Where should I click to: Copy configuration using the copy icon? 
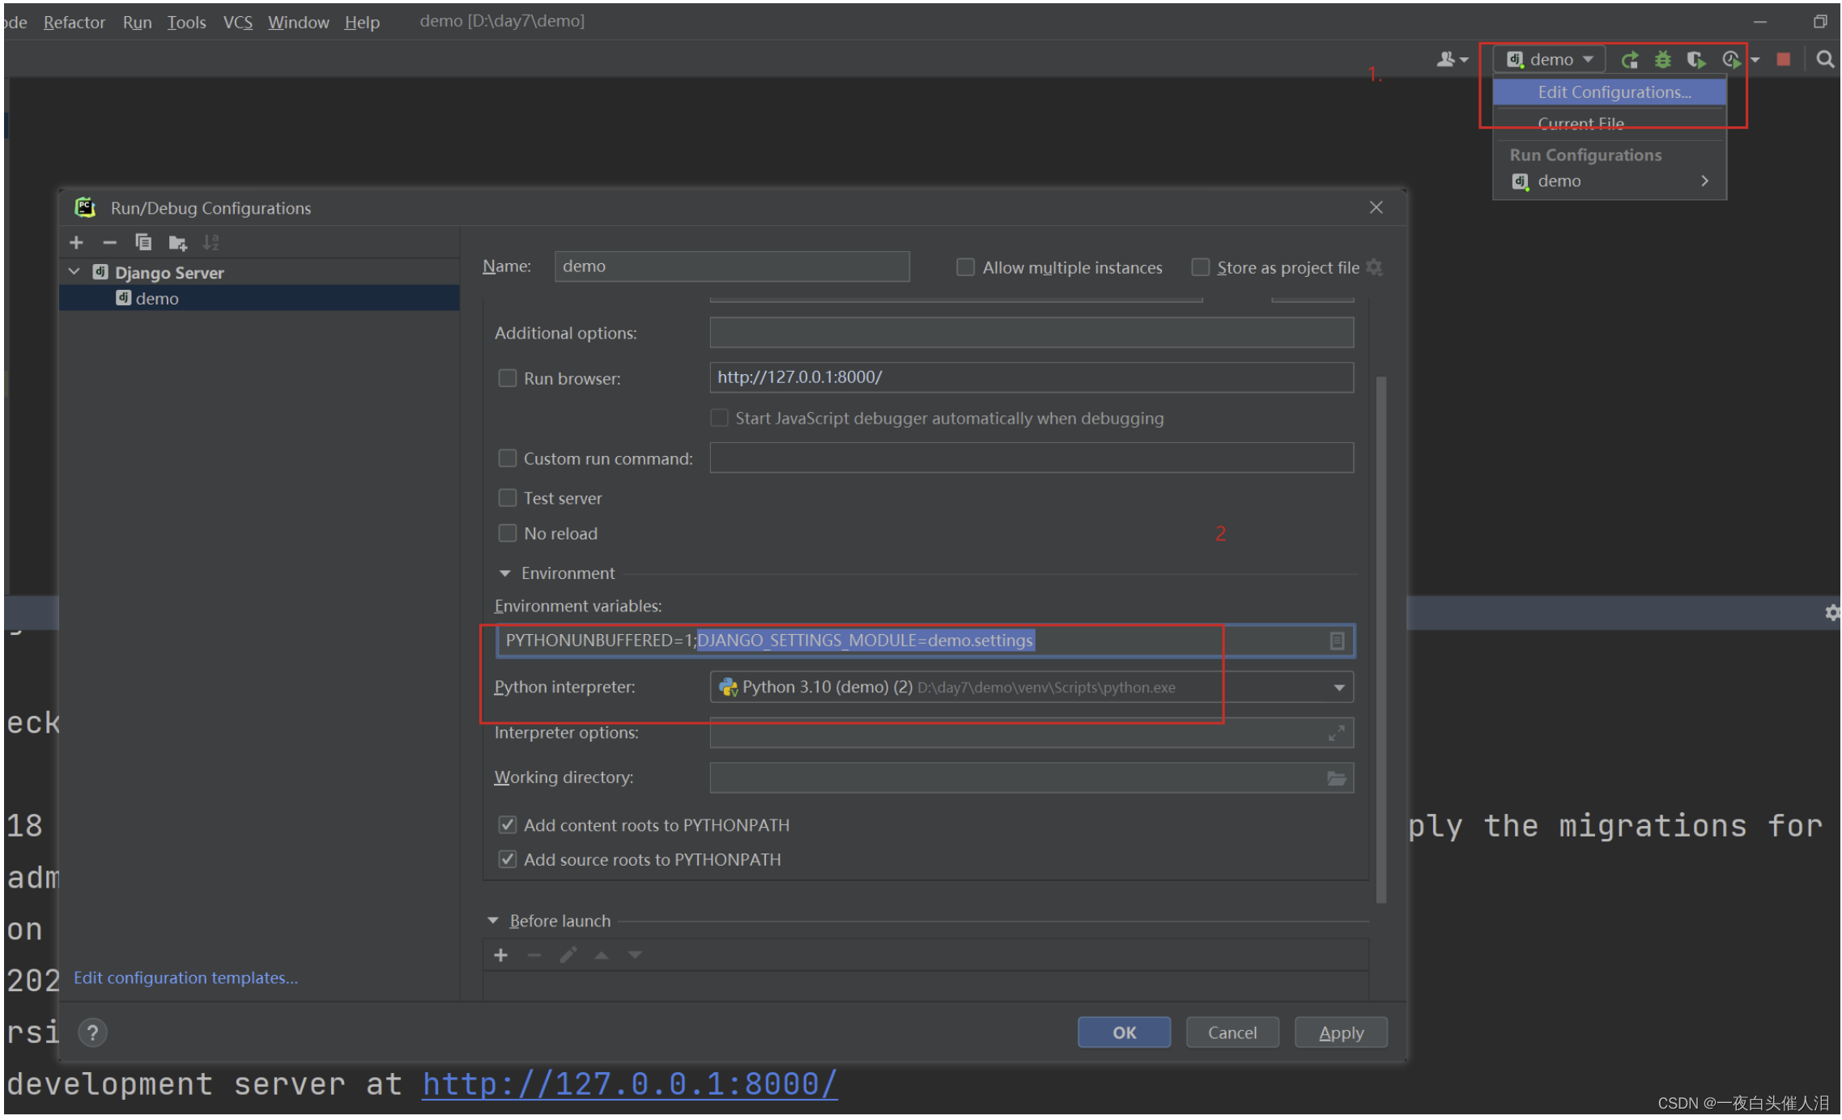click(x=143, y=242)
